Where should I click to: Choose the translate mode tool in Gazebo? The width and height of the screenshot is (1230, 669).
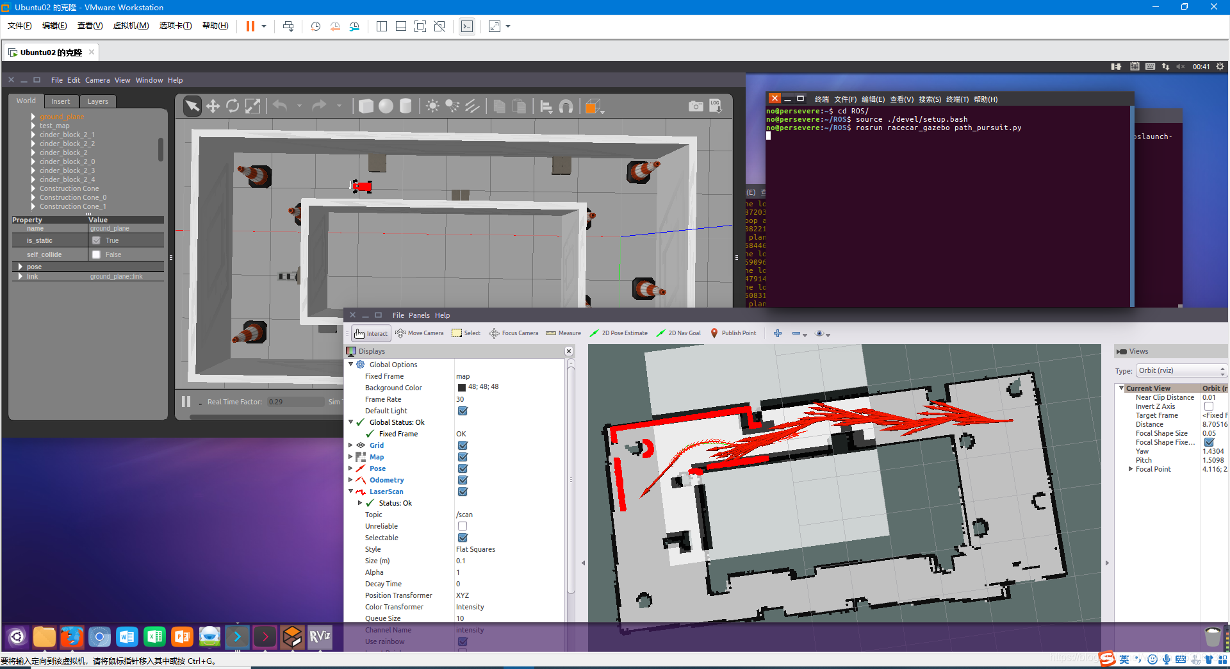[x=213, y=106]
